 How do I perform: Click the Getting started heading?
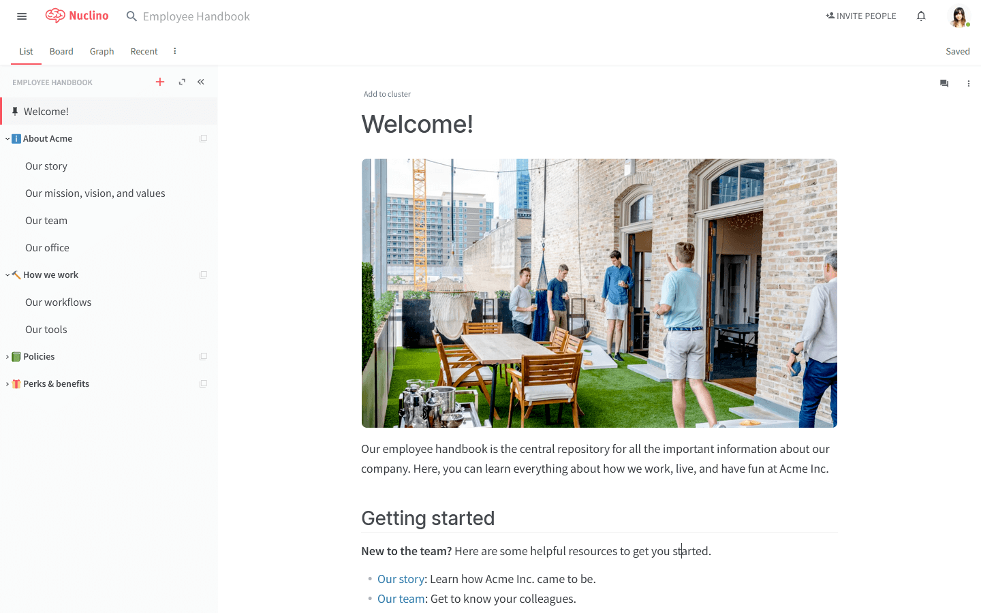click(428, 518)
